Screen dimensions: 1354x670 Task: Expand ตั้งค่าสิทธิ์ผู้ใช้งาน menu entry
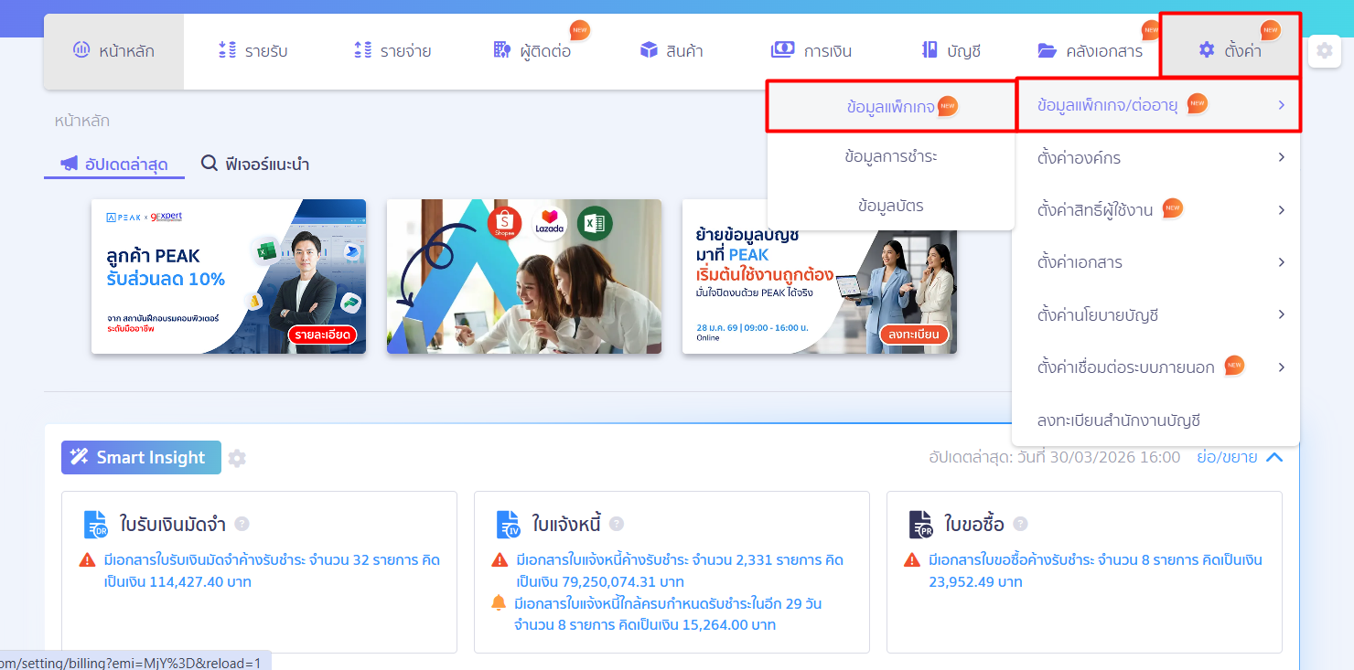1156,210
